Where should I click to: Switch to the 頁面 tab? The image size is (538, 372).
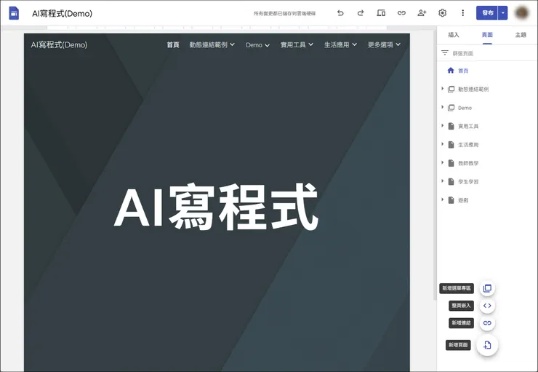click(x=487, y=35)
